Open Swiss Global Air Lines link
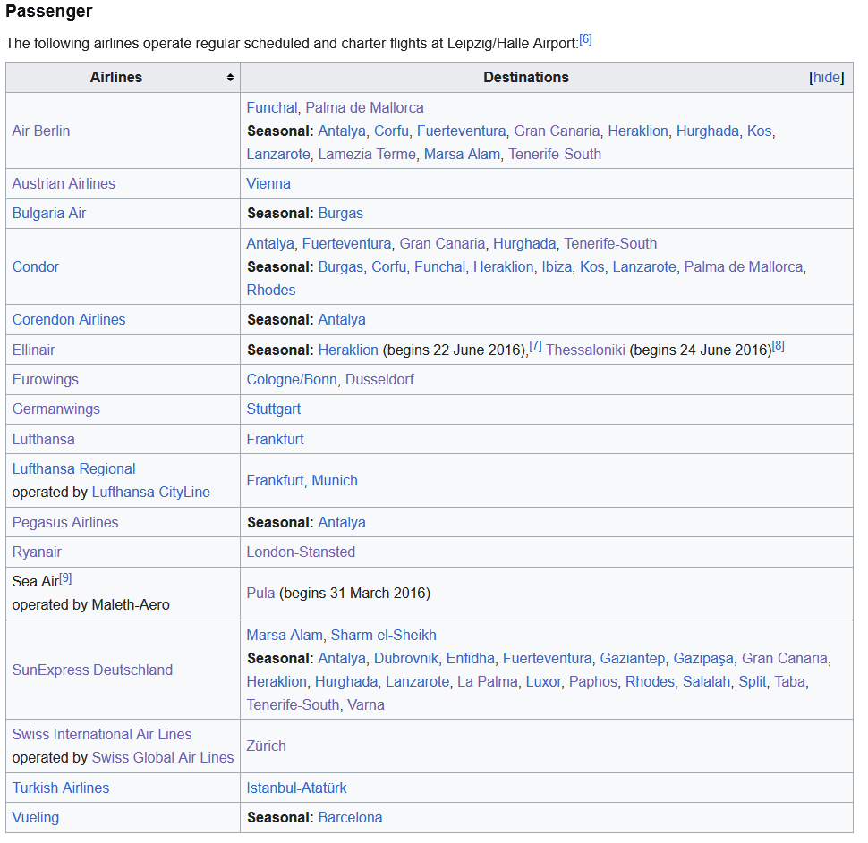 (162, 757)
